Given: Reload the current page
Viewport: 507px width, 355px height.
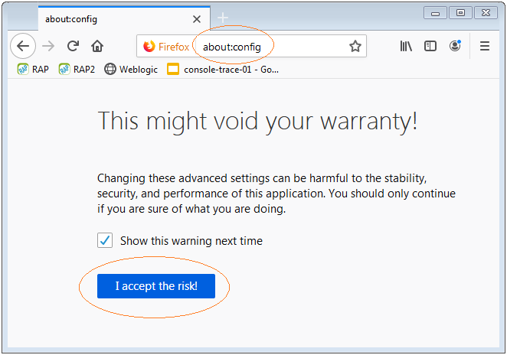Looking at the screenshot, I should click(73, 46).
